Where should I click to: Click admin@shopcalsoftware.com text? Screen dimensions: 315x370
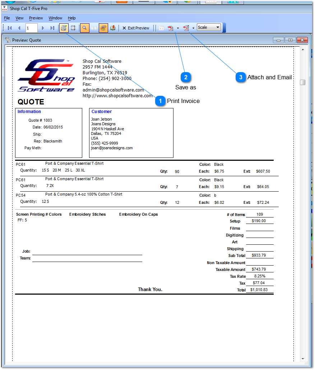tap(113, 90)
